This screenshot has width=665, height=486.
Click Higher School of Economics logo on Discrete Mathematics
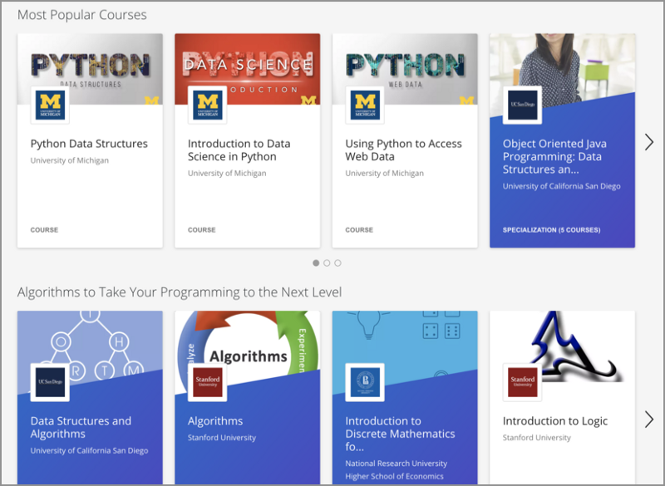pyautogui.click(x=365, y=382)
